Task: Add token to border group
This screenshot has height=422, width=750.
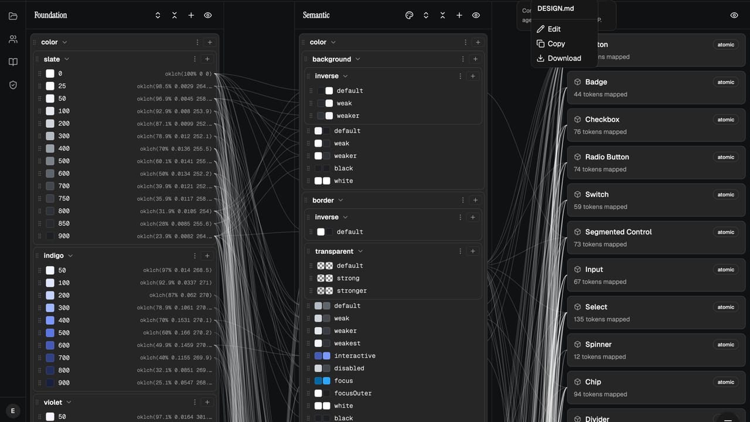Action: pos(475,200)
